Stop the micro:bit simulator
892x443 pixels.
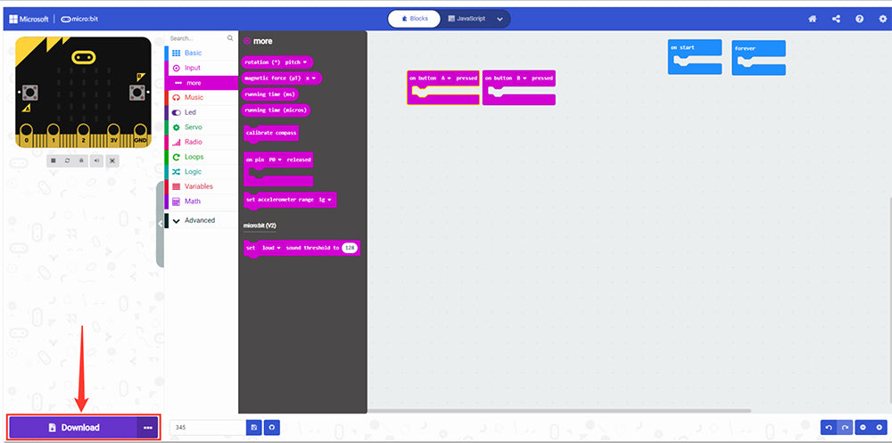54,160
